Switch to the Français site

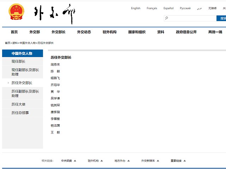click(x=152, y=8)
